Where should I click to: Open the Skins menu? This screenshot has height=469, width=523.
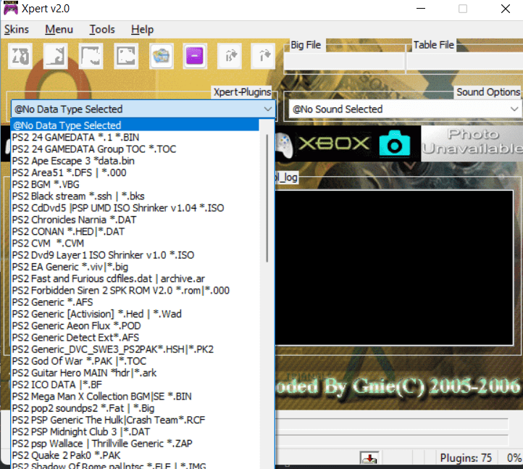[17, 30]
